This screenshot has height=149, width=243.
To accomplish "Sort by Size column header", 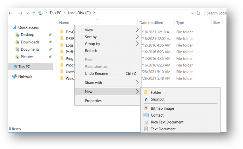I will click(x=217, y=23).
